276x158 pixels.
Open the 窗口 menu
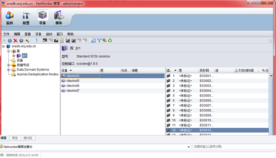pyautogui.click(x=60, y=34)
